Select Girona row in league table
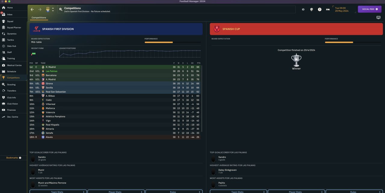This screenshot has height=193, width=385. click(114, 84)
